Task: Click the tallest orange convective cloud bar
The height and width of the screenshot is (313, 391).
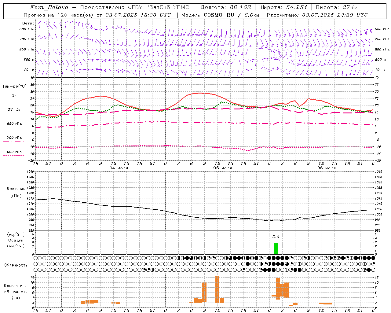Action: (x=217, y=289)
